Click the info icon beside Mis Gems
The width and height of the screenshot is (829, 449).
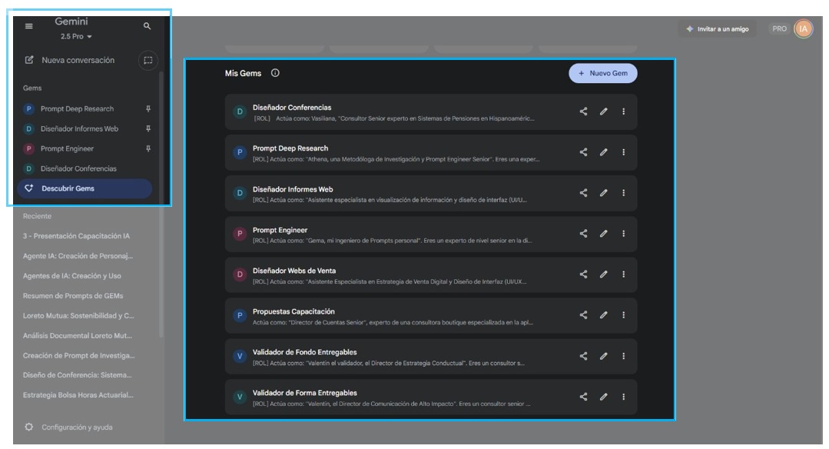[275, 73]
